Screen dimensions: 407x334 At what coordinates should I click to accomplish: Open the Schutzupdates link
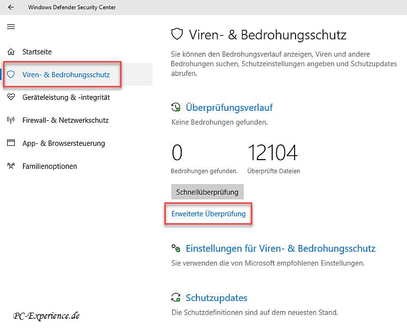point(217,298)
